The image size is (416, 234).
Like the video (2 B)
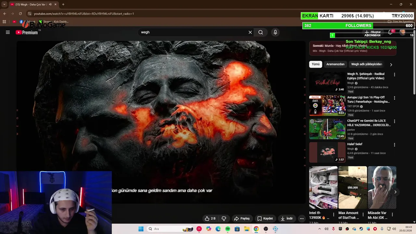pyautogui.click(x=210, y=218)
